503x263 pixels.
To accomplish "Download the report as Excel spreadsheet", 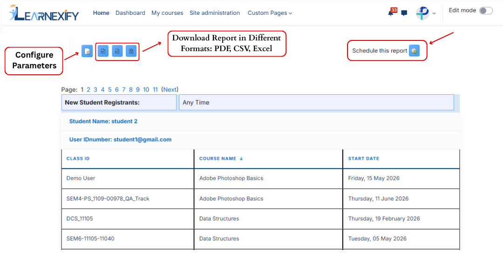I will [131, 51].
